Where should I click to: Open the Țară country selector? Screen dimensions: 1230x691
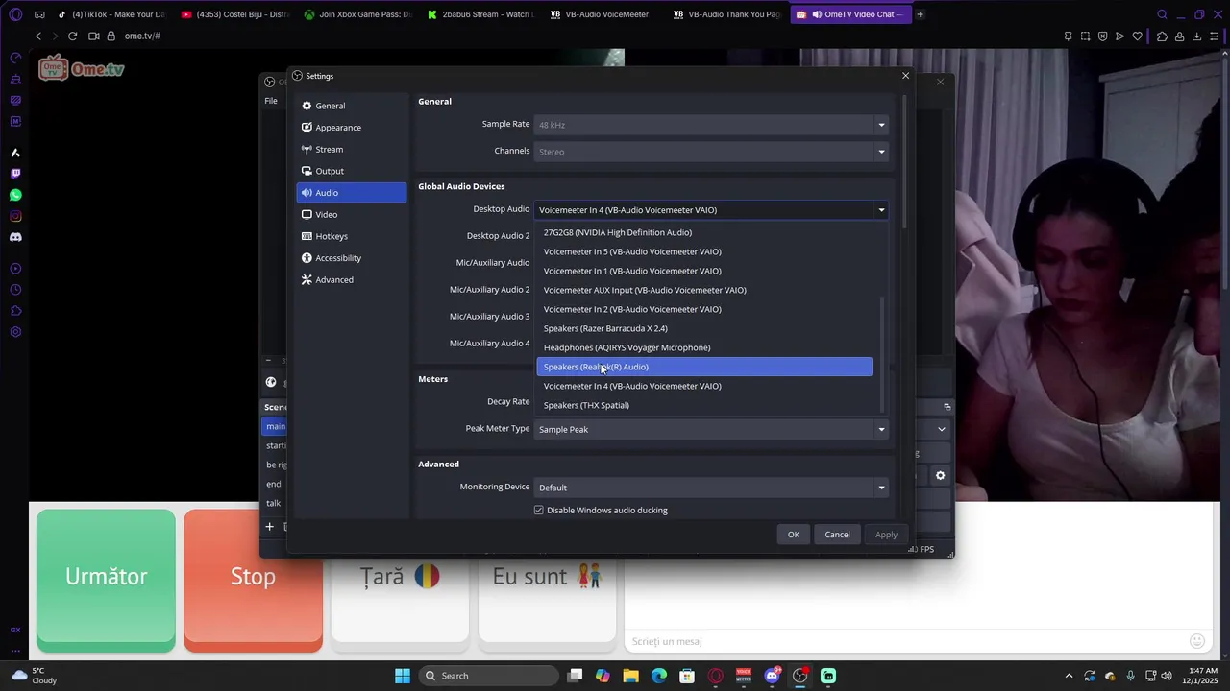pos(400,577)
